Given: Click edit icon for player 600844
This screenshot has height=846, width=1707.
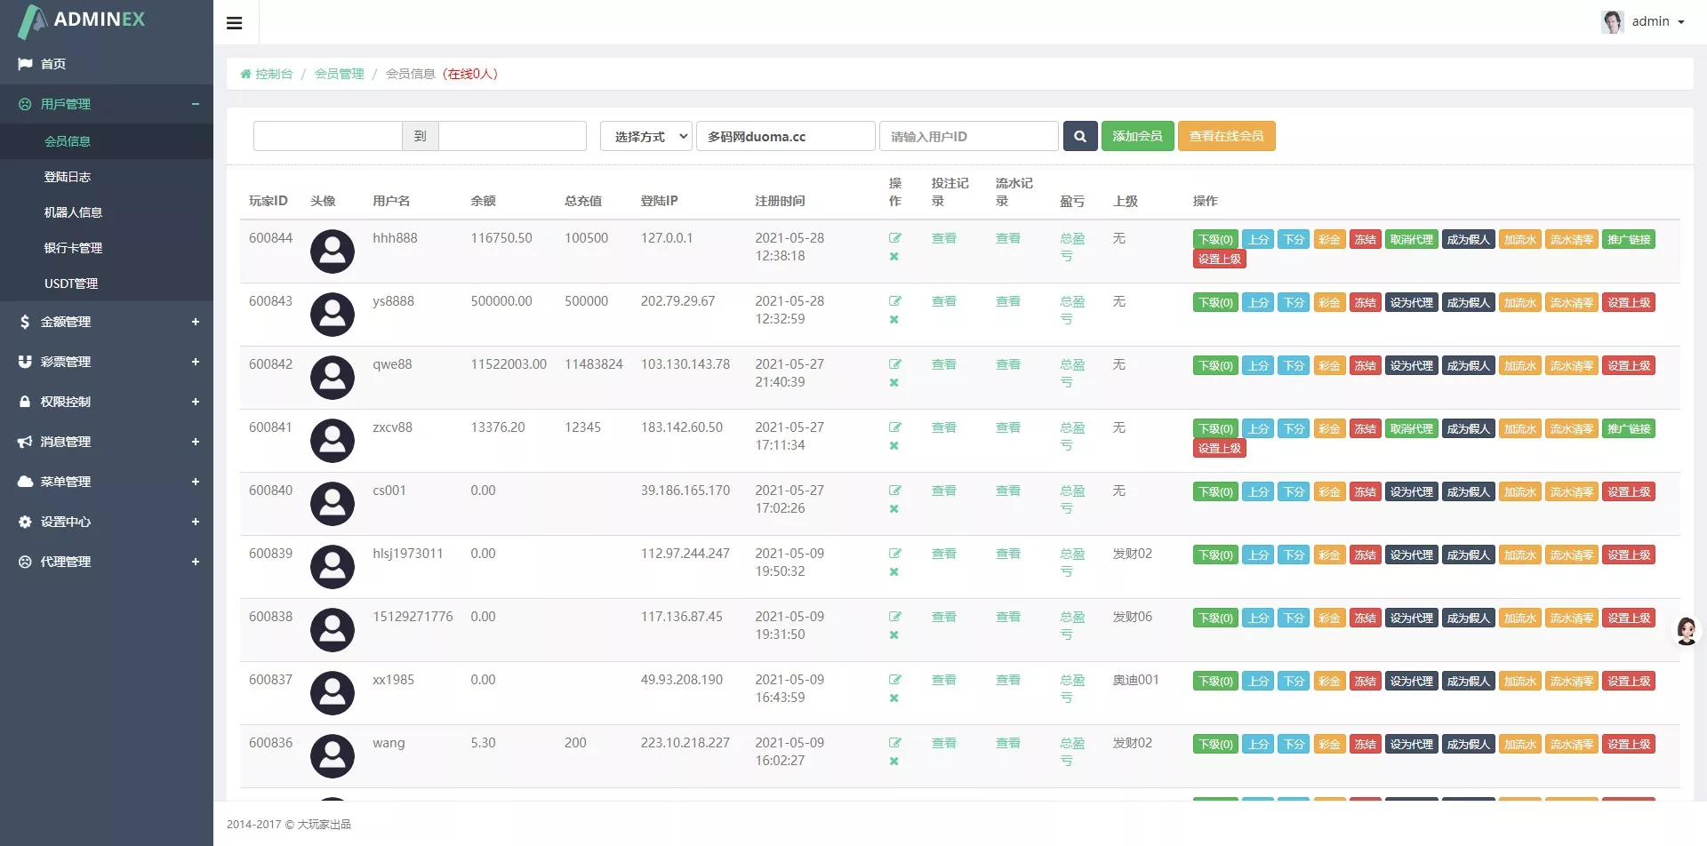Looking at the screenshot, I should pos(894,238).
